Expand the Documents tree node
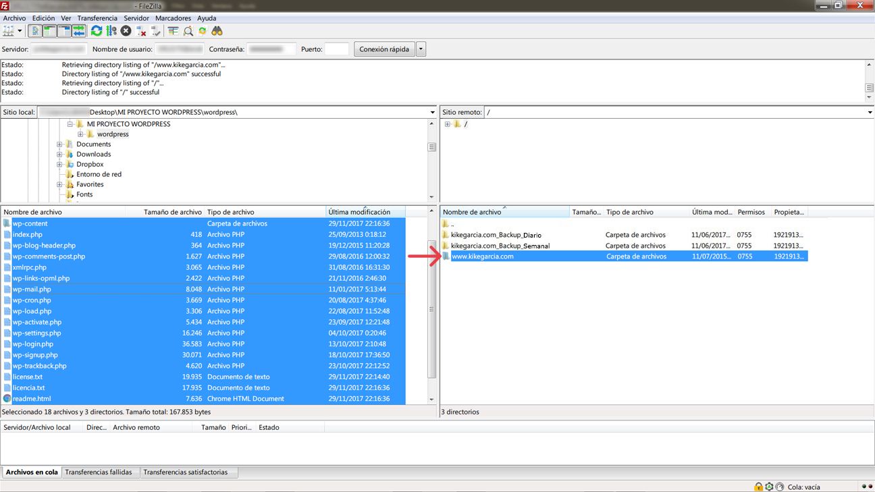The image size is (875, 492). [59, 144]
